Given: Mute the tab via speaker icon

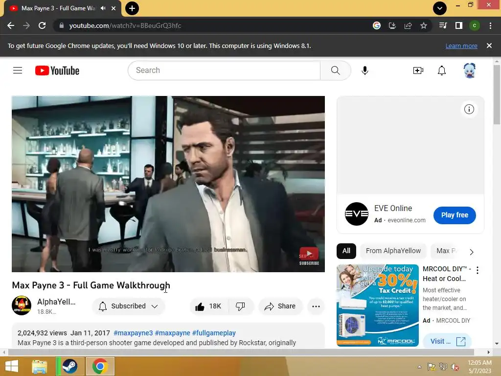Looking at the screenshot, I should coord(103,8).
